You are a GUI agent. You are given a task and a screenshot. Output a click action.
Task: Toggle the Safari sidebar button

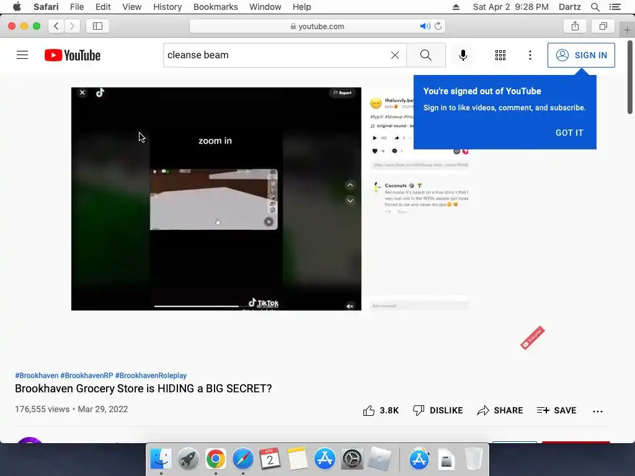97,26
